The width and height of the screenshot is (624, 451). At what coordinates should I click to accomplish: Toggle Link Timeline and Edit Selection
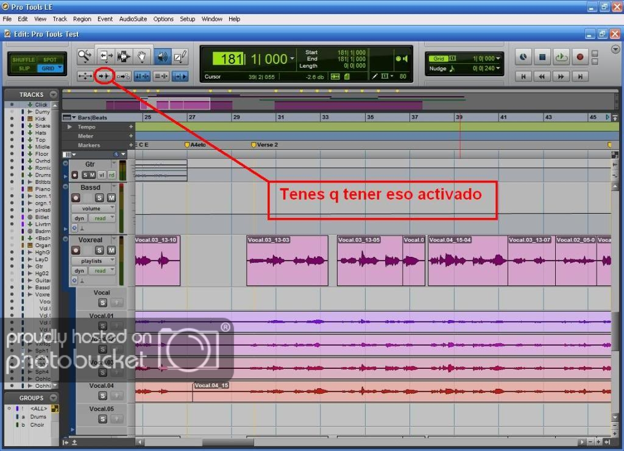coord(141,76)
